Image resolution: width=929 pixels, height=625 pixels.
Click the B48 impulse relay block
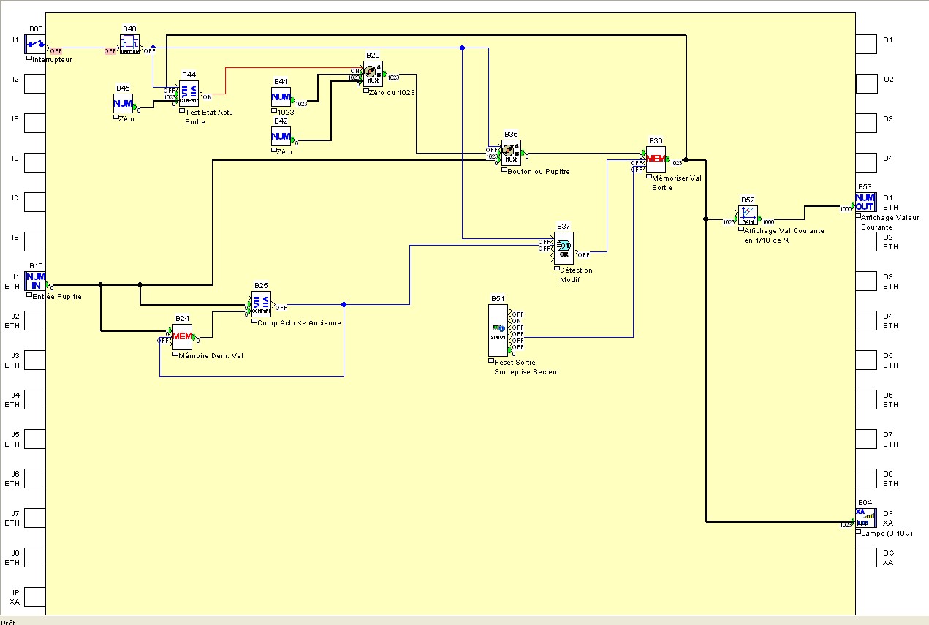pos(129,44)
